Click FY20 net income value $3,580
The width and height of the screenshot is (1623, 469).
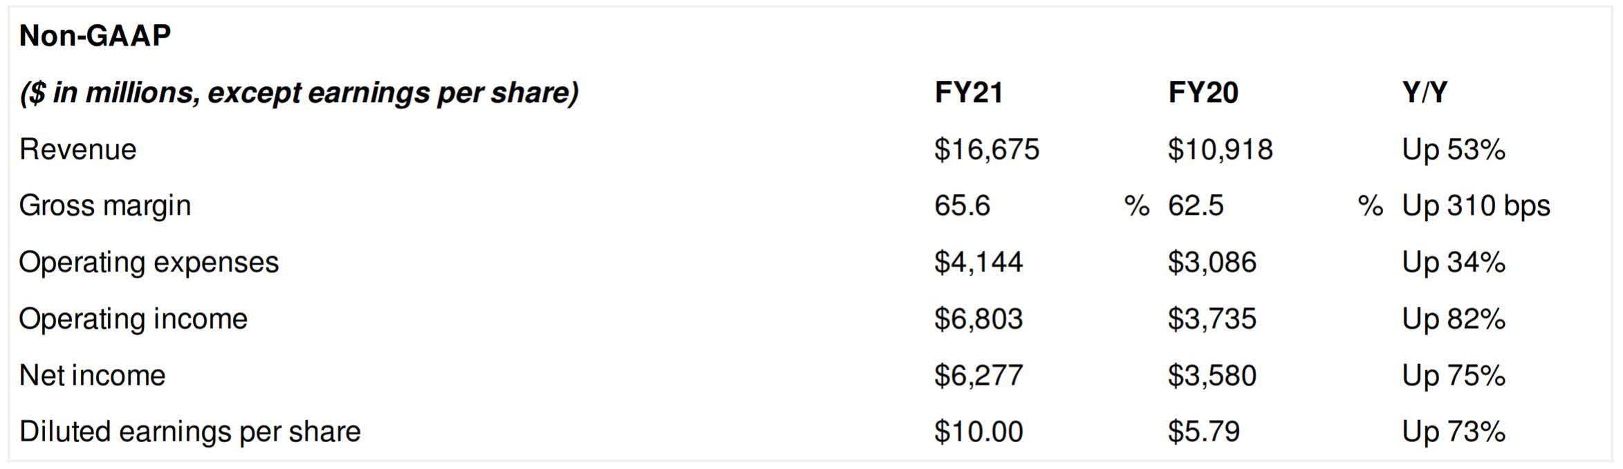pyautogui.click(x=1212, y=376)
